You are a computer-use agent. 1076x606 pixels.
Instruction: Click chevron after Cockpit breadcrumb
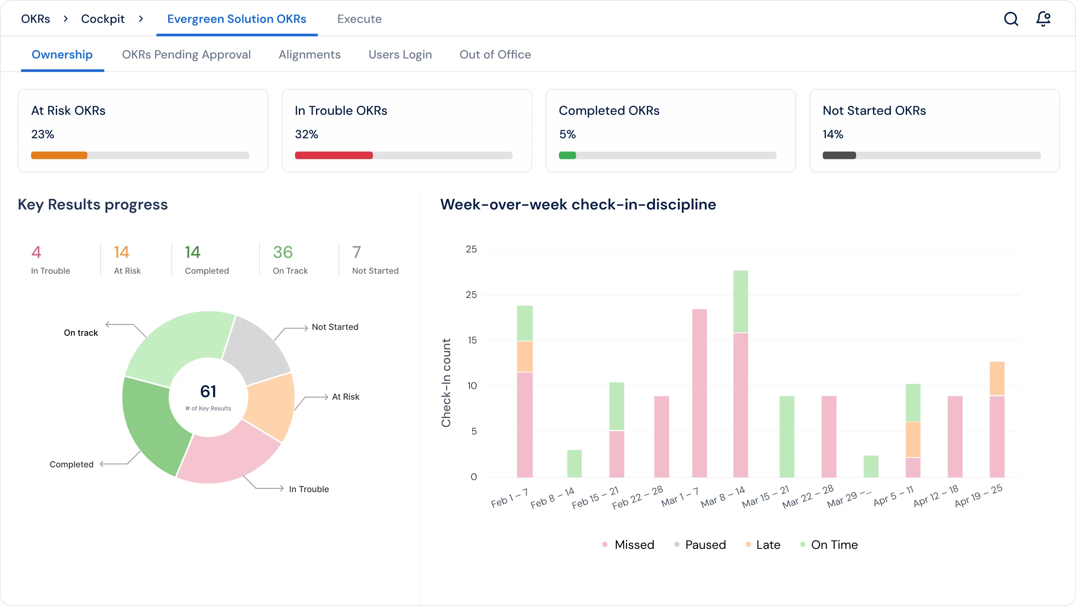click(141, 19)
